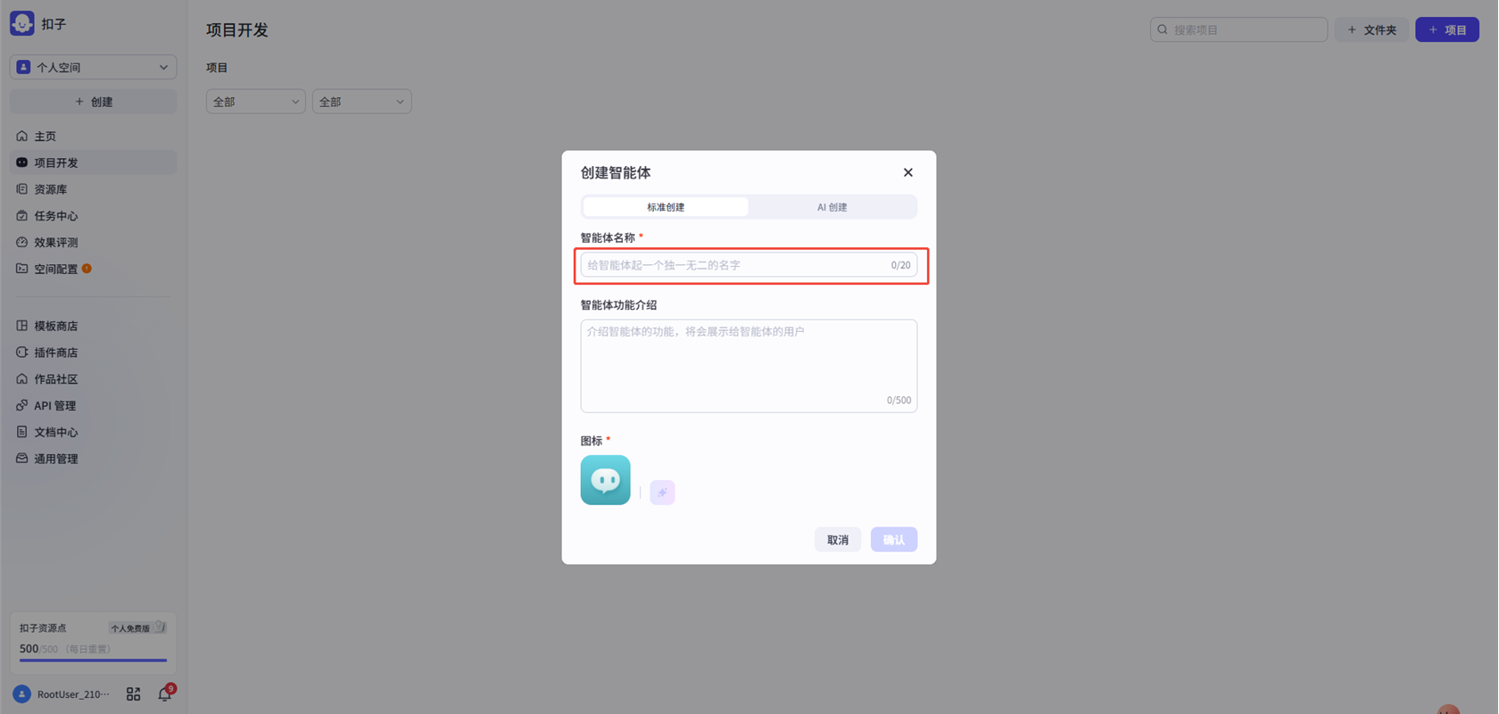Open 资源库 in sidebar
1499x714 pixels.
coord(94,189)
